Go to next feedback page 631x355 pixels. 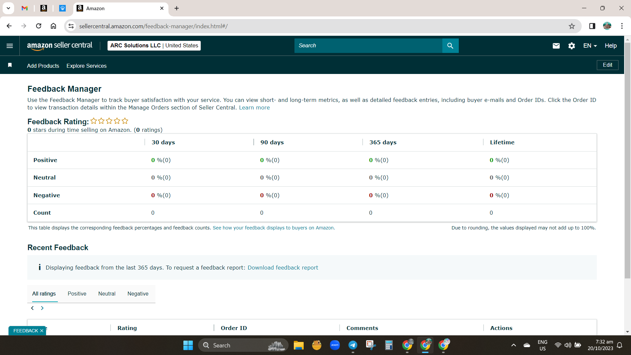point(42,308)
